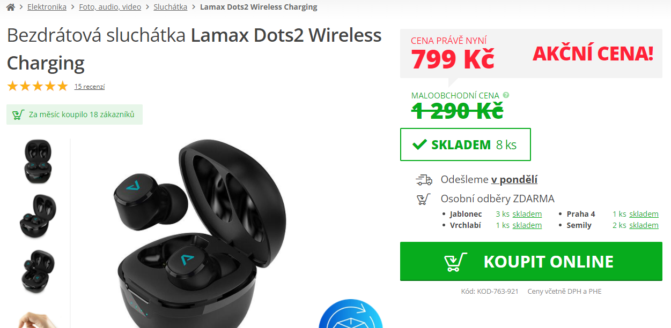Select the third product thumbnail
The width and height of the screenshot is (671, 328).
[x=38, y=271]
